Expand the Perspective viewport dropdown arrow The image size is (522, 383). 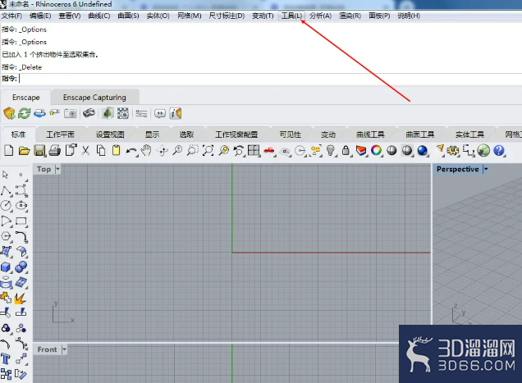[x=486, y=169]
